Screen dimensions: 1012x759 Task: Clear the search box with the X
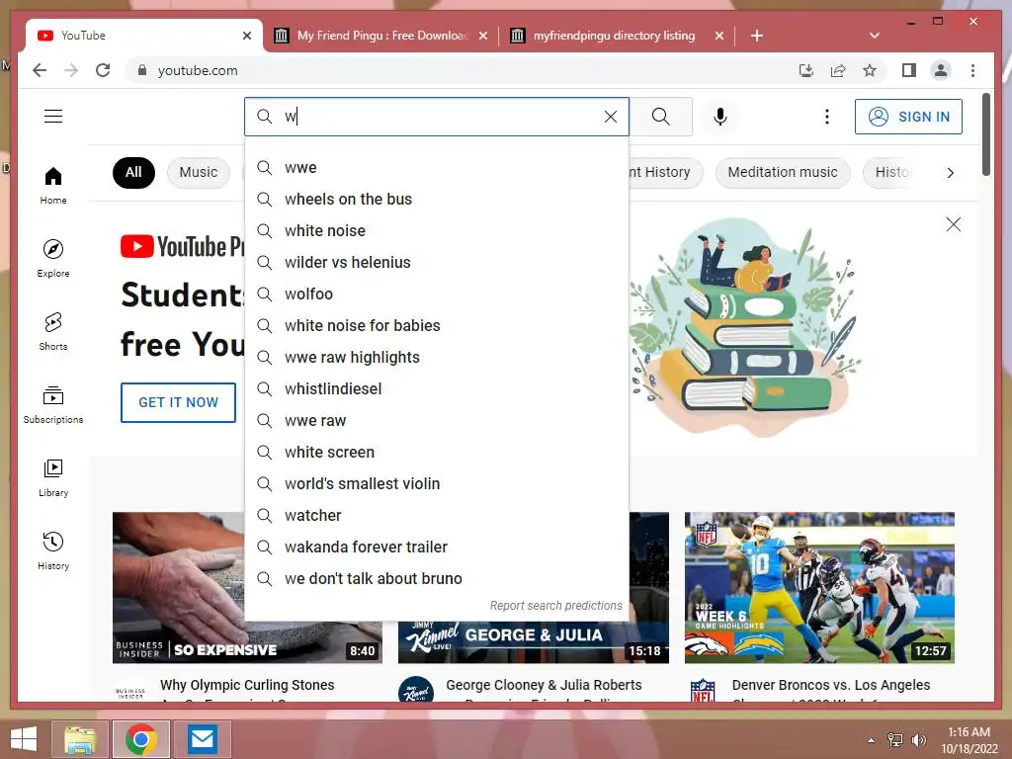(611, 117)
